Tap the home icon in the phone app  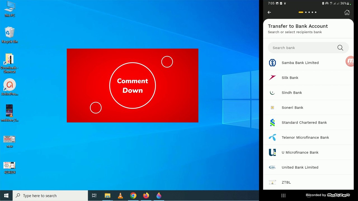coord(347,12)
